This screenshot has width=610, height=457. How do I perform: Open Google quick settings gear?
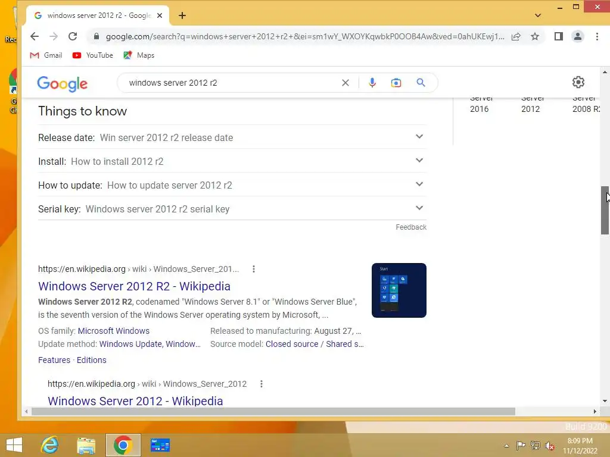tap(578, 82)
